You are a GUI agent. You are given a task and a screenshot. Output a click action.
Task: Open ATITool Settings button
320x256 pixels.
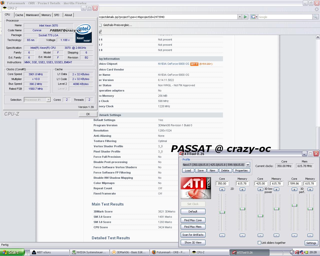point(311,243)
